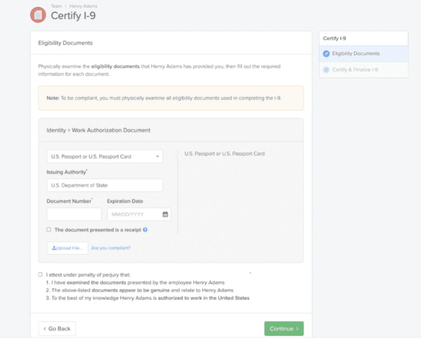Click the Certify & Finalize I-9 step icon
The image size is (421, 339).
326,70
